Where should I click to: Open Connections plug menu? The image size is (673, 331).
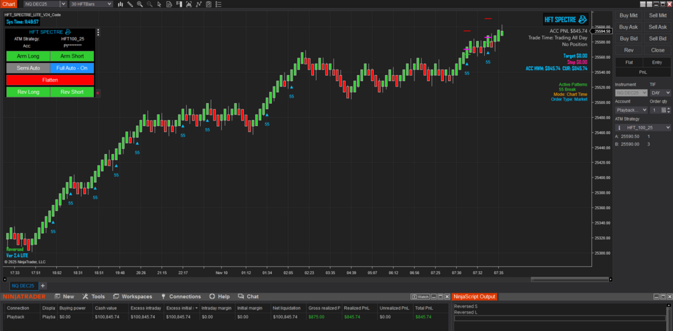pos(181,297)
